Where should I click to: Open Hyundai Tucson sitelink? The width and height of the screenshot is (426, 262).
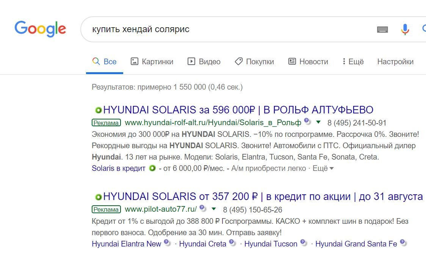point(271,244)
